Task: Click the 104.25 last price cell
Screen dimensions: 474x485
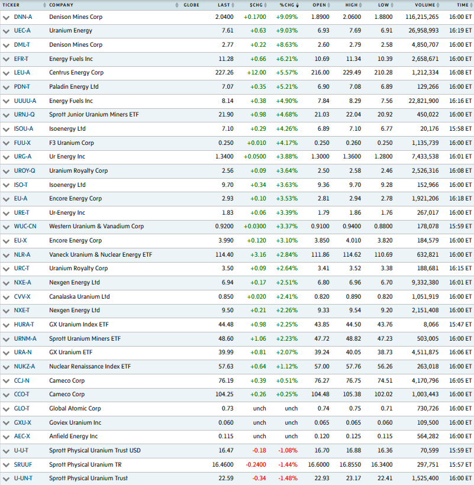Action: (x=225, y=395)
